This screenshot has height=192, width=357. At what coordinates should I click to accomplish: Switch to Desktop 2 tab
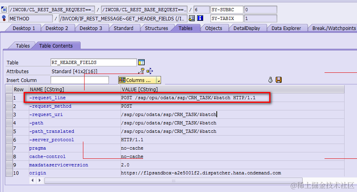tap(57, 28)
